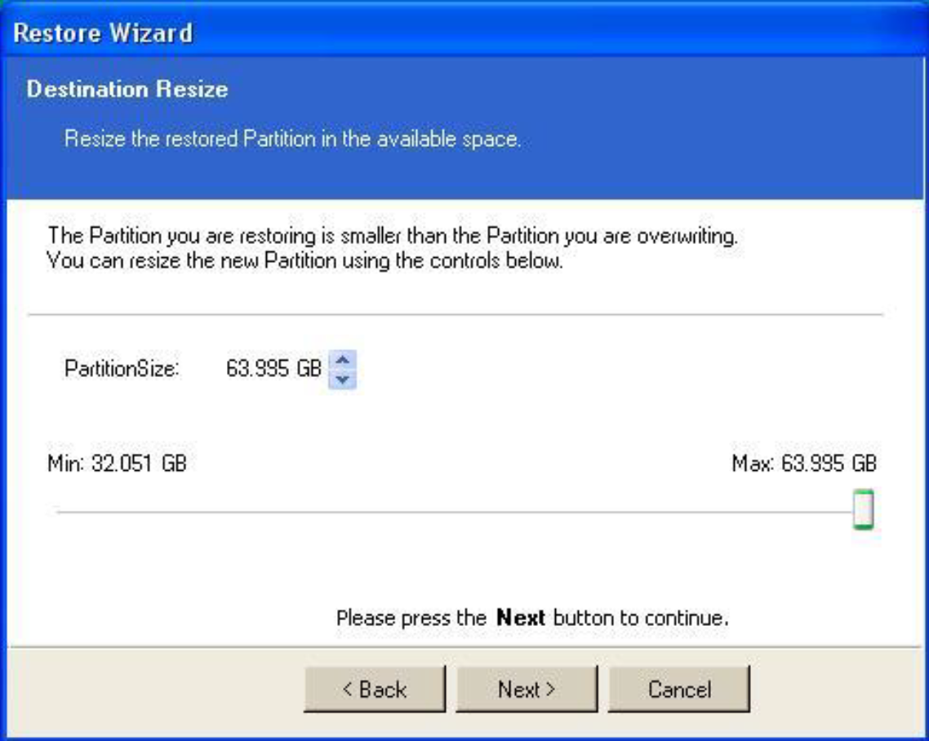Screen dimensions: 929x741
Task: Select the Max: 63.995 GB label
Action: 803,464
